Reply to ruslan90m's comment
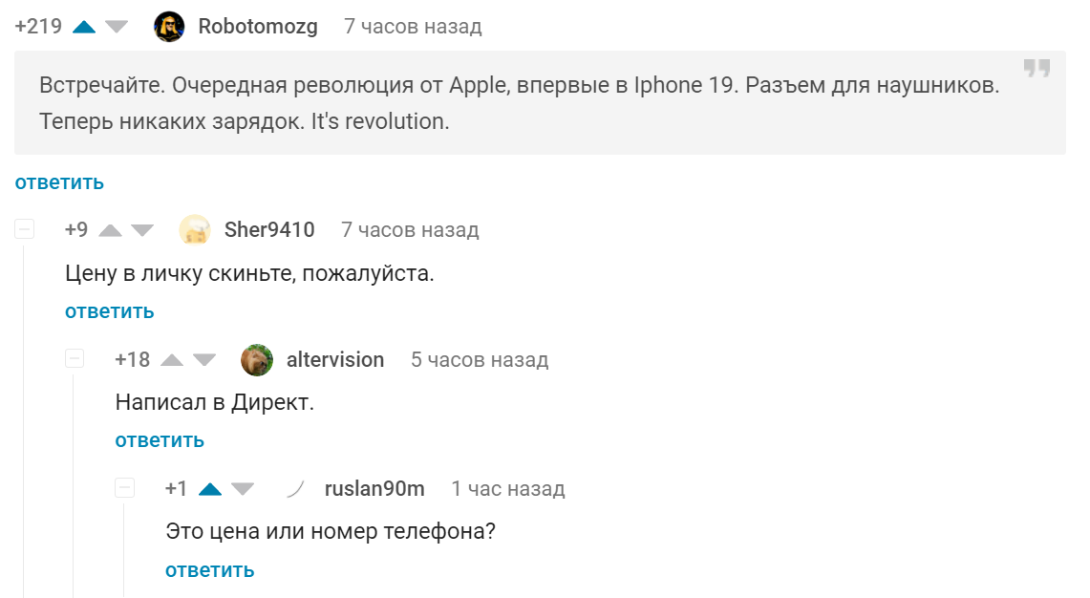The image size is (1090, 598). [209, 570]
